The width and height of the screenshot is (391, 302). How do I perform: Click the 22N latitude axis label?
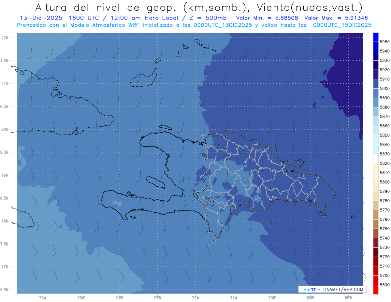tap(5, 37)
